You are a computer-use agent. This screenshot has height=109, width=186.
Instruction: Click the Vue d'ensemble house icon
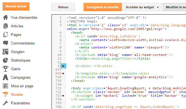5,17
